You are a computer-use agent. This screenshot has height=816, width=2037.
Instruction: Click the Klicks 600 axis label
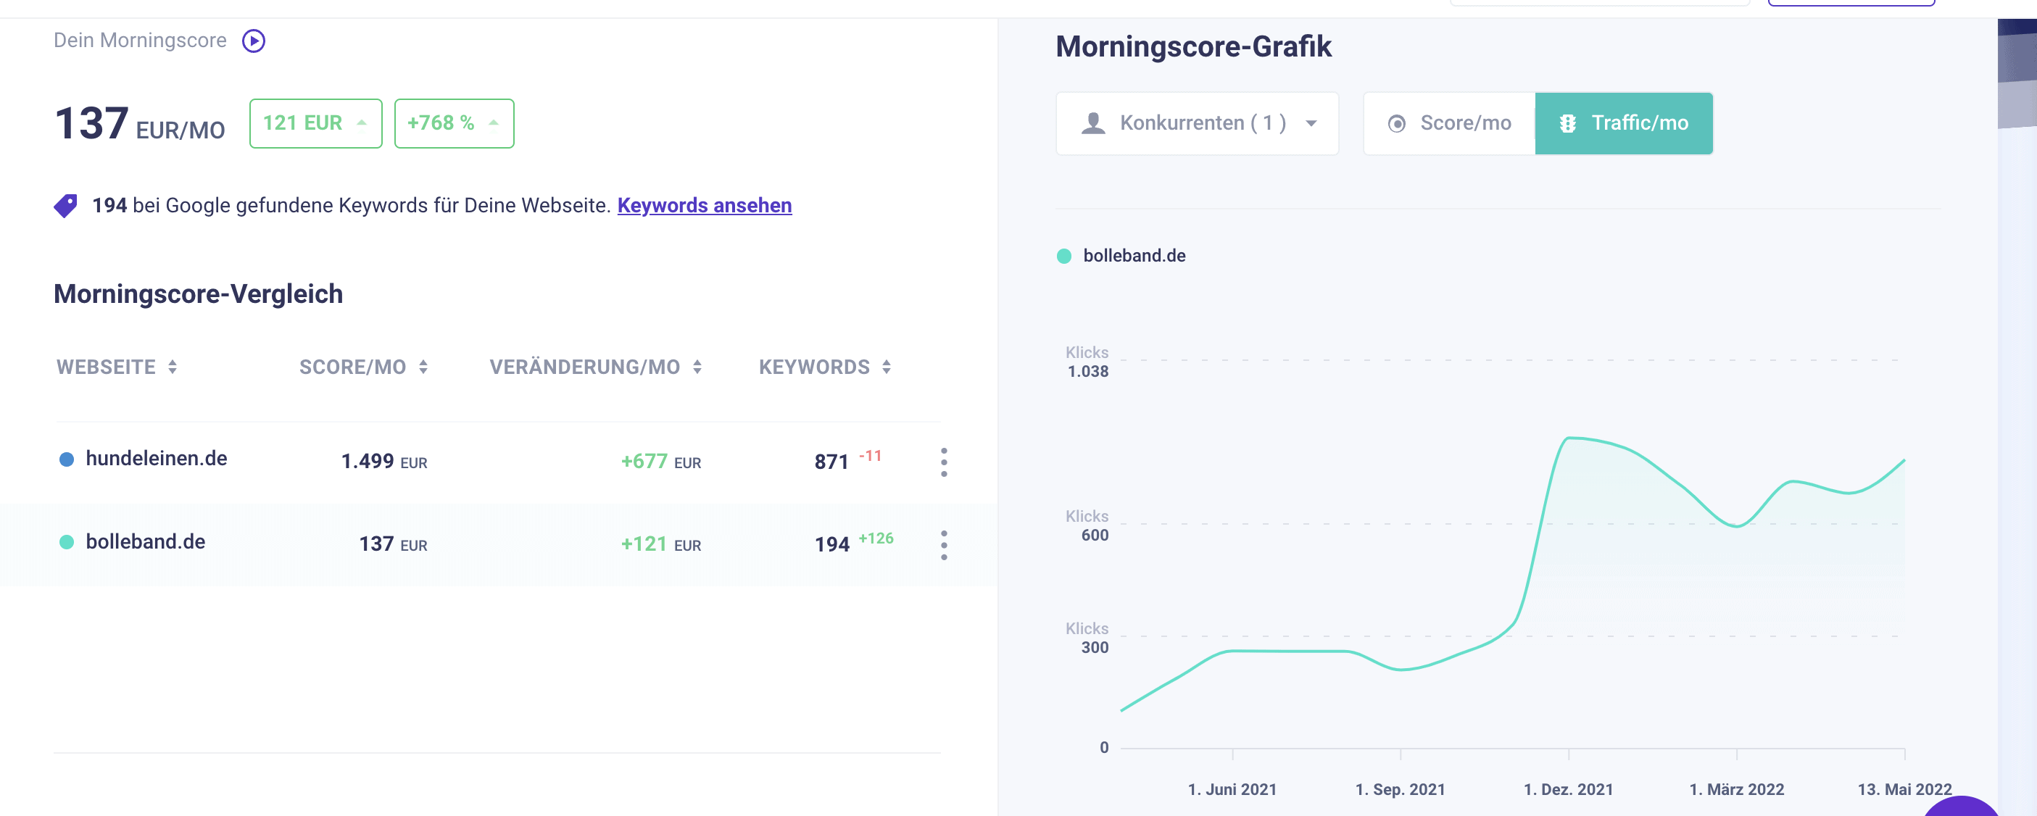click(x=1087, y=525)
